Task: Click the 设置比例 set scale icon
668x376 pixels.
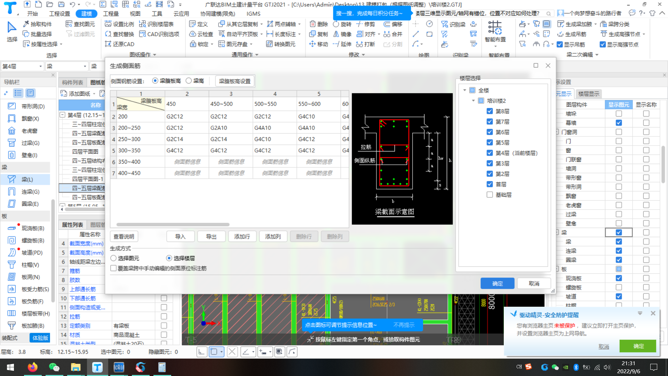Action: (108, 24)
